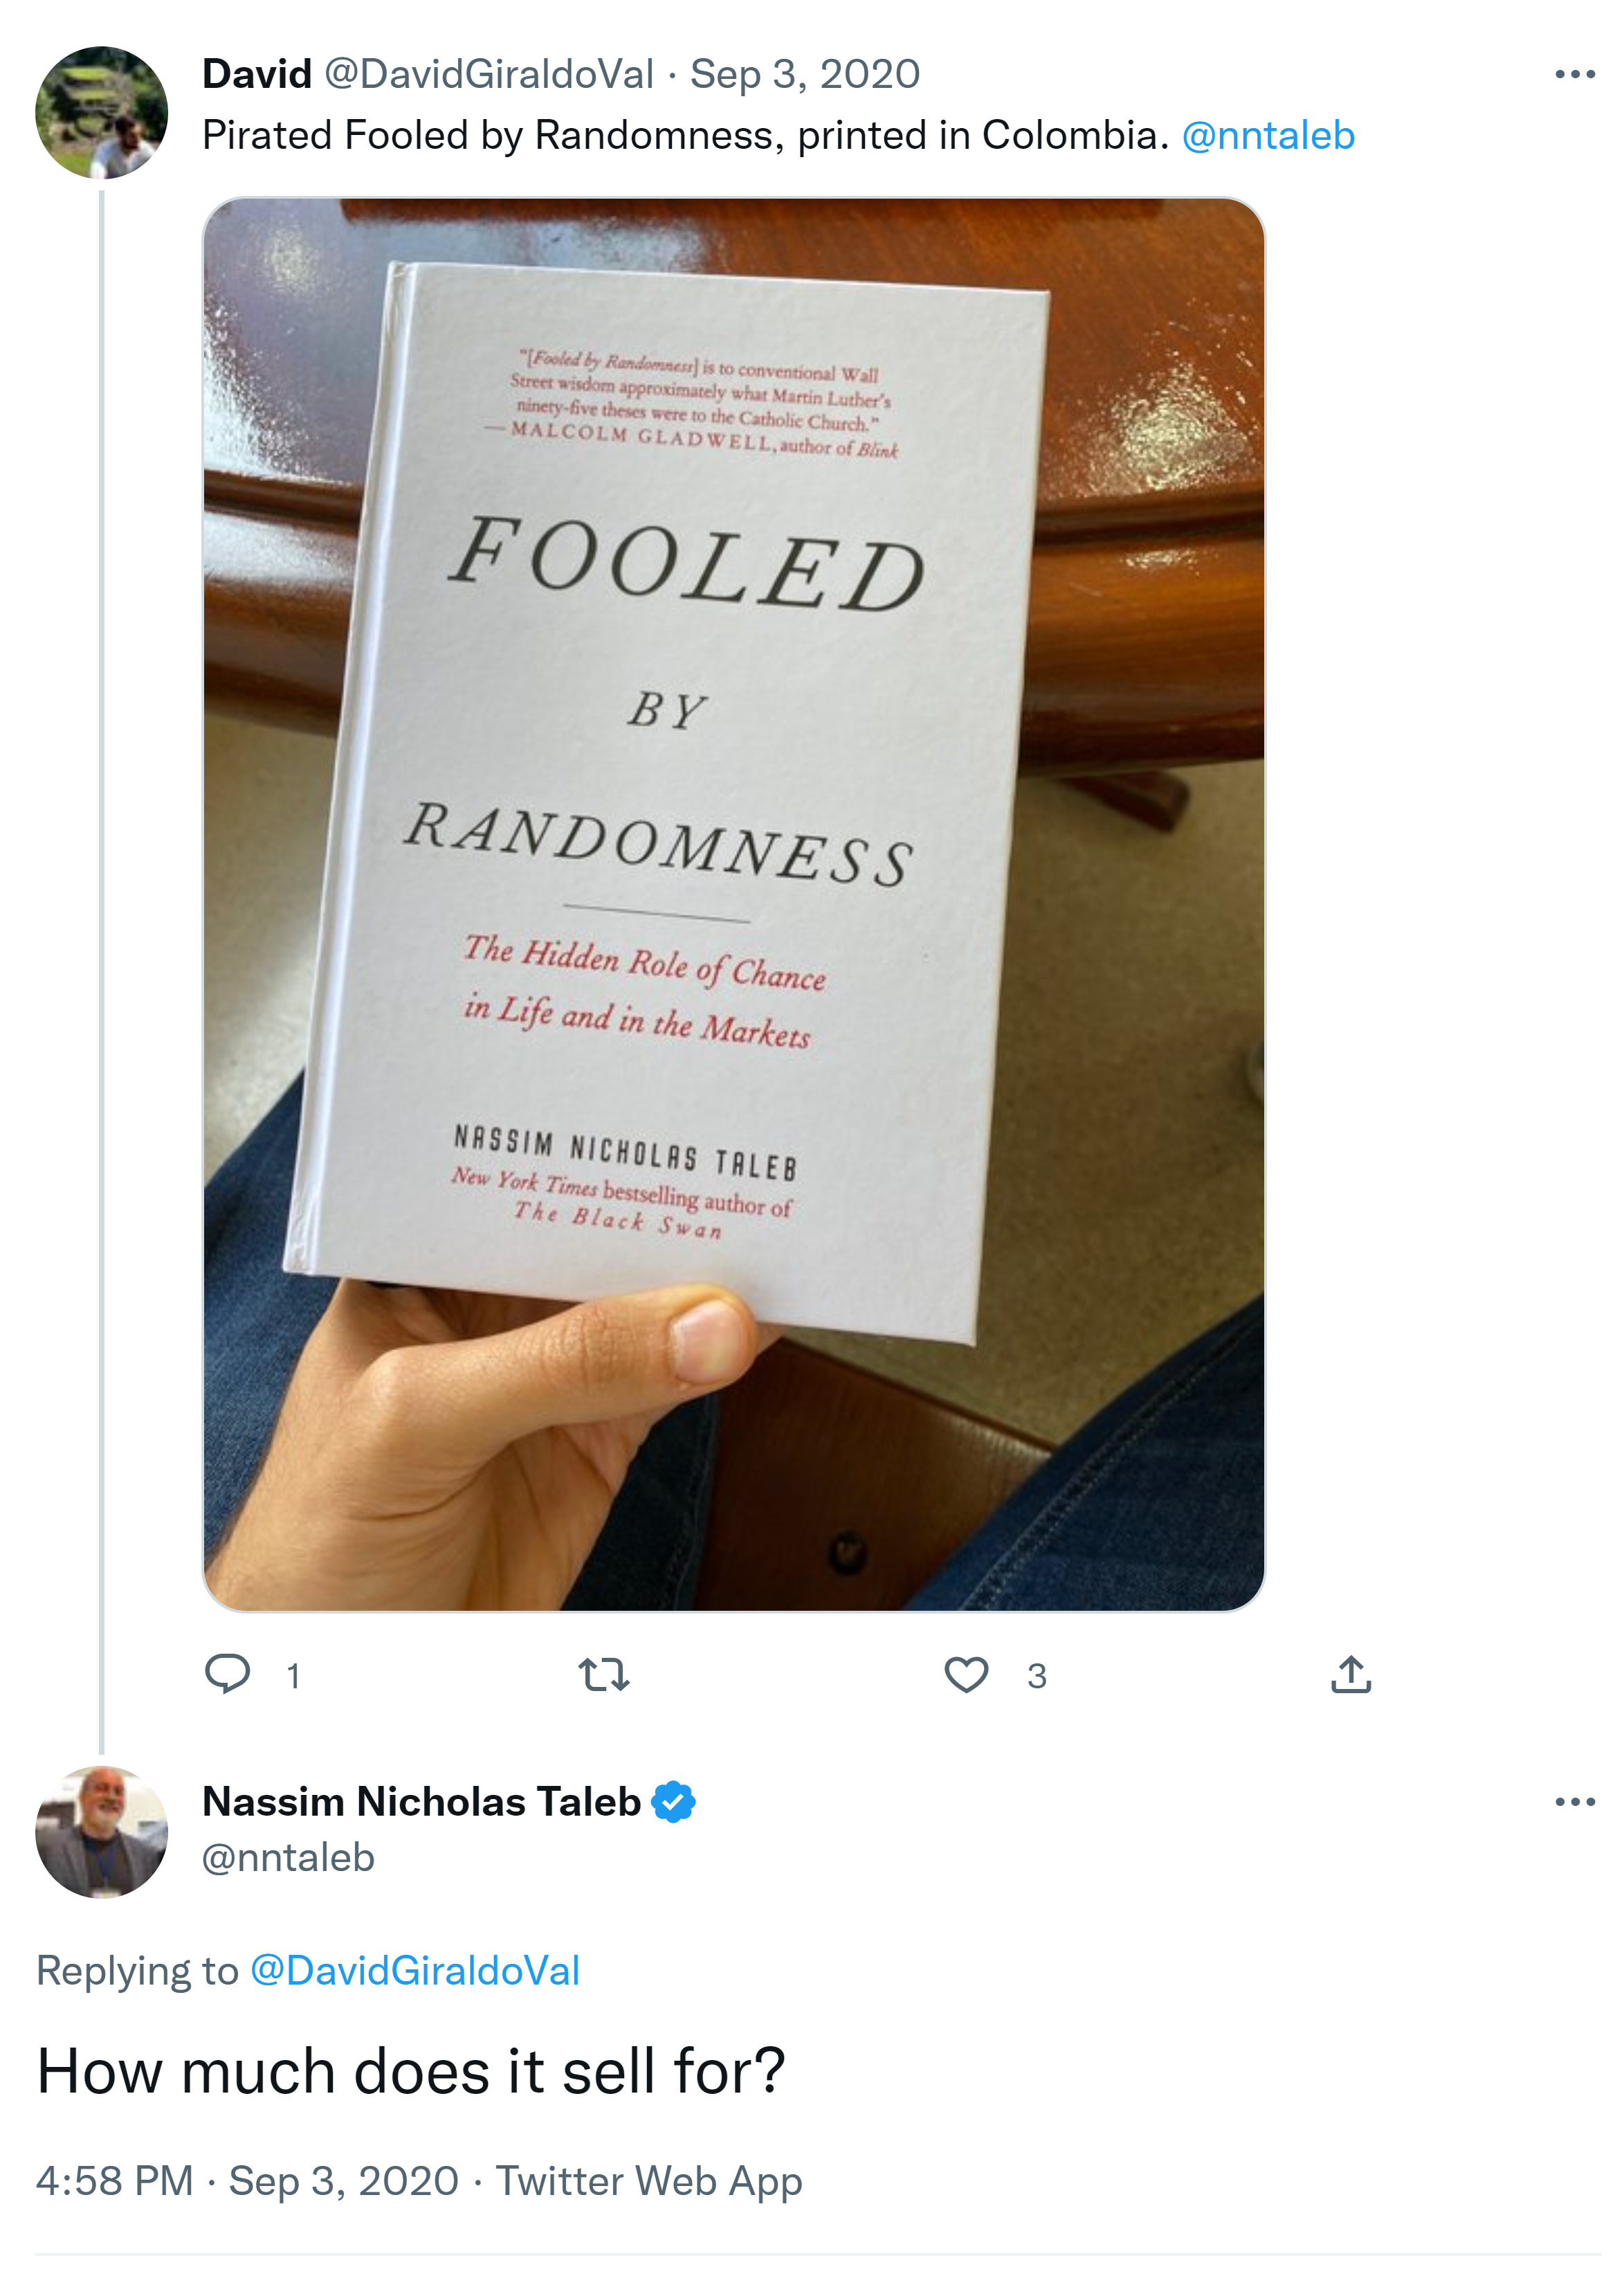Click the Nassim Nicholas Taleb display name

[x=421, y=1802]
